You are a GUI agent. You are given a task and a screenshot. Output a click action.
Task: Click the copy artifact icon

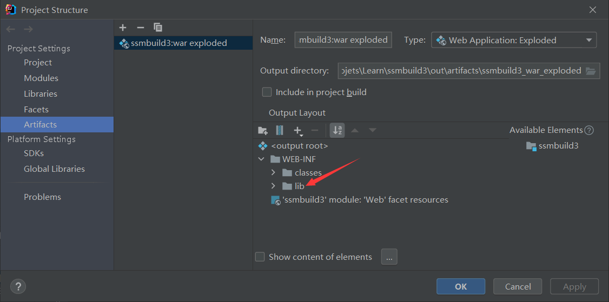[158, 28]
